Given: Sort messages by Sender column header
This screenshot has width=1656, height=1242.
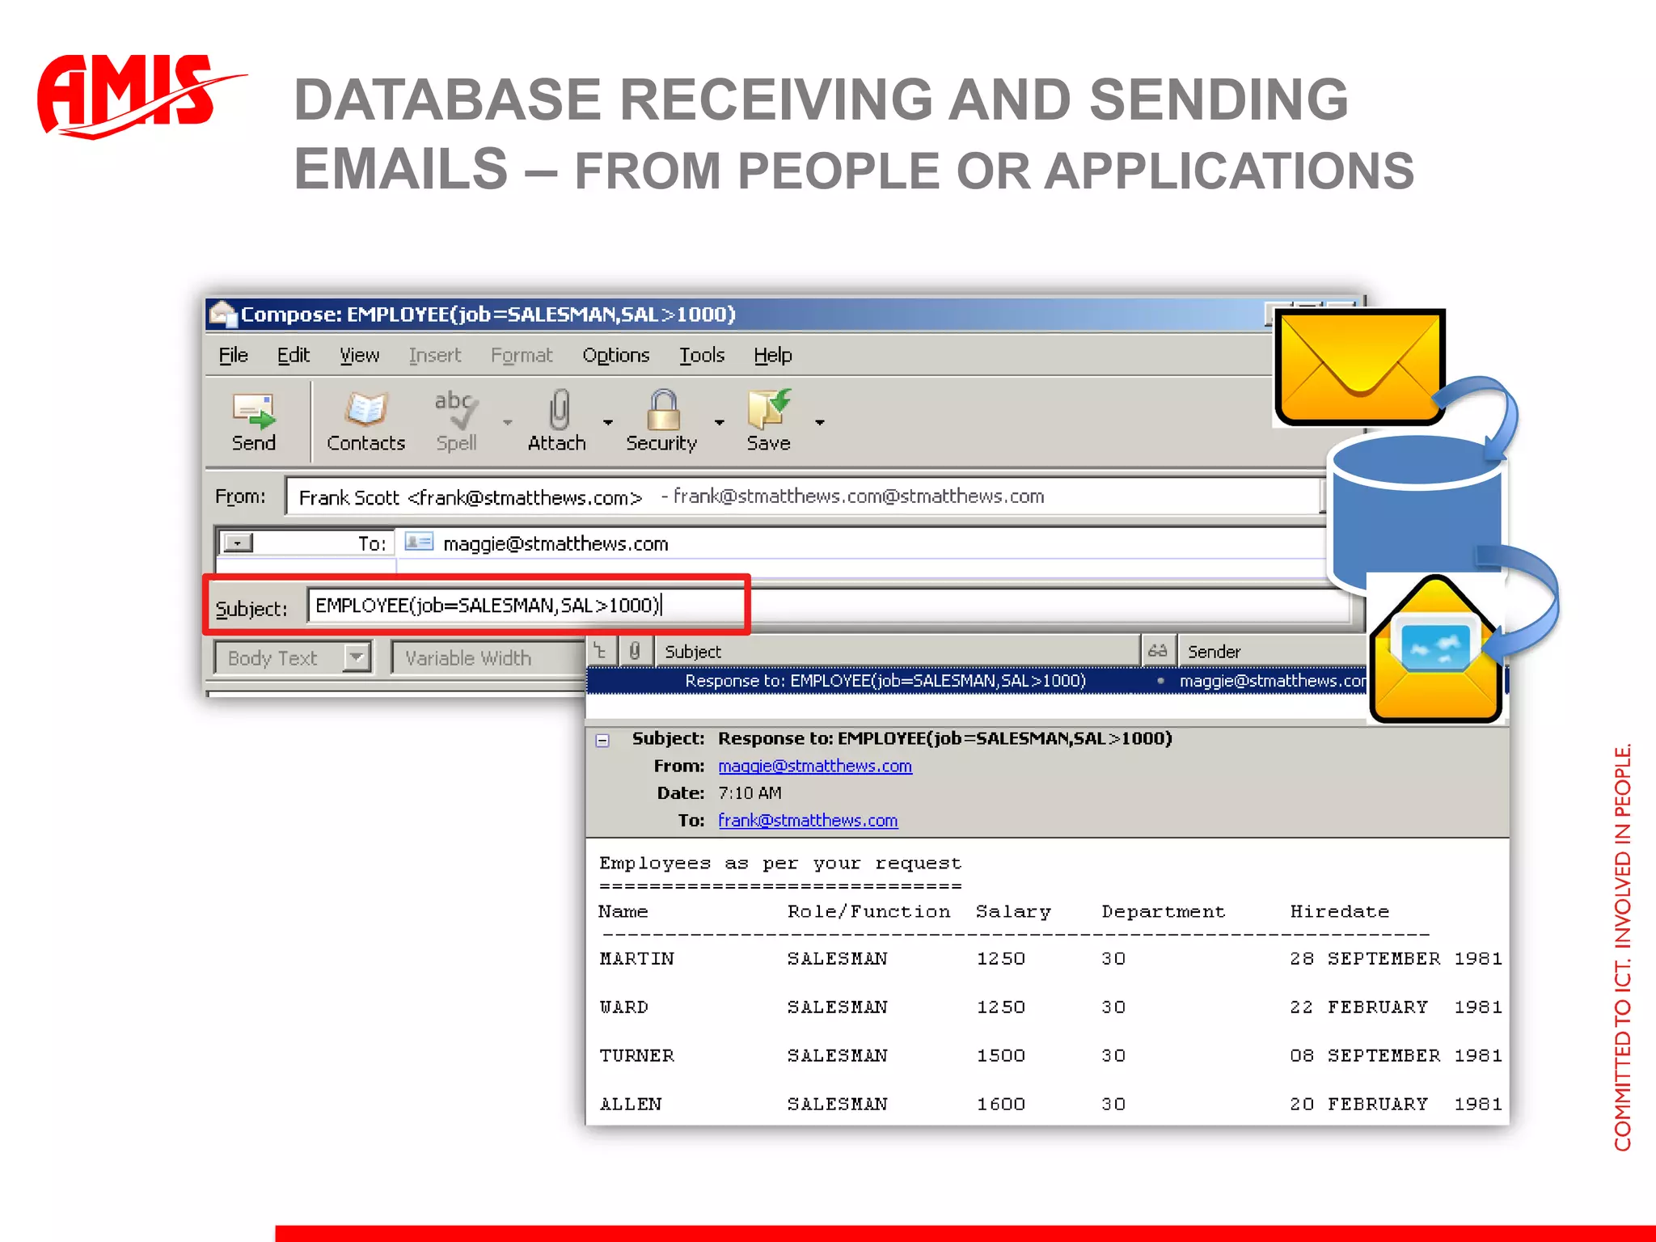Looking at the screenshot, I should pos(1271,651).
